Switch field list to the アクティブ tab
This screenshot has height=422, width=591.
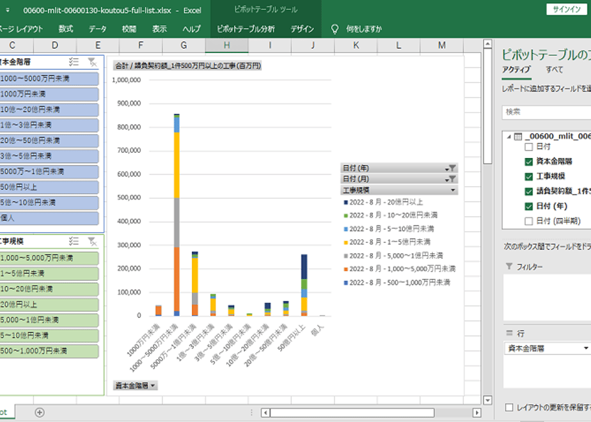[x=516, y=70]
